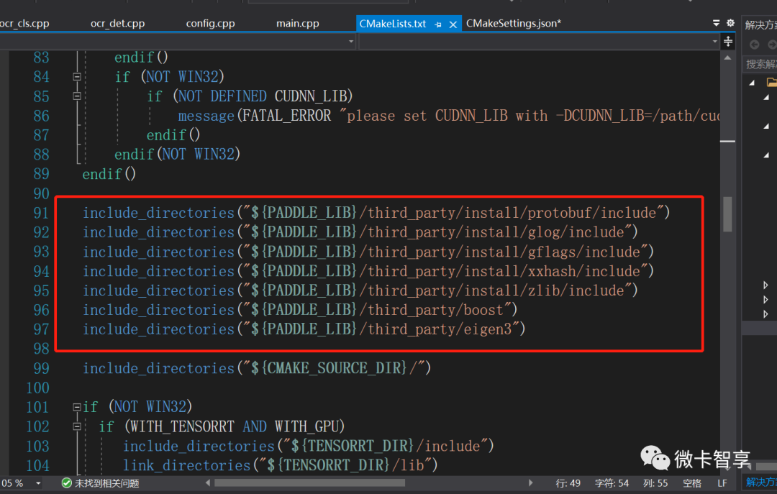
Task: Click the horizontal scrollbar left arrow
Action: pos(208,482)
